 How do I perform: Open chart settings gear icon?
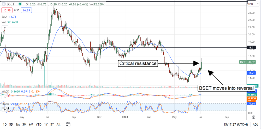[x=253, y=117]
